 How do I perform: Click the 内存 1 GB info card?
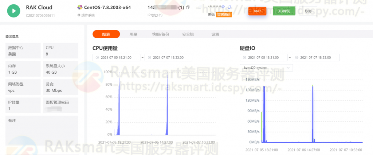coord(23,69)
